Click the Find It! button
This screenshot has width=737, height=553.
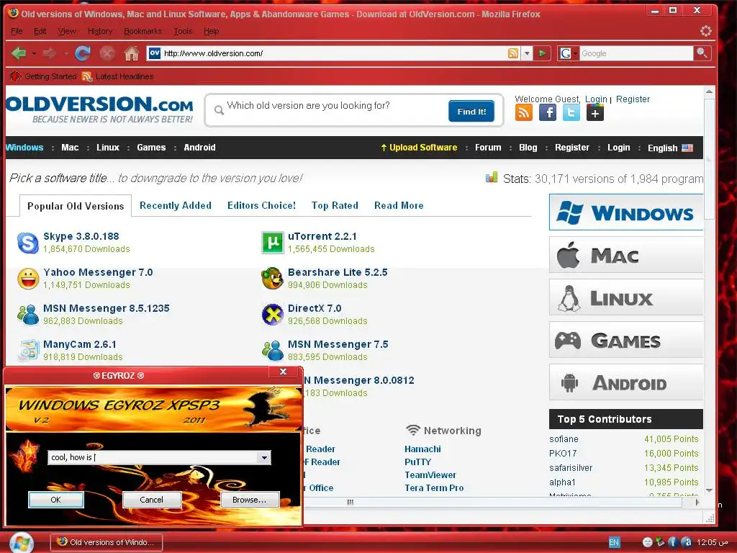471,112
